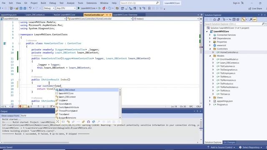Open the Debug menu
The width and height of the screenshot is (267, 150).
pos(53,3)
